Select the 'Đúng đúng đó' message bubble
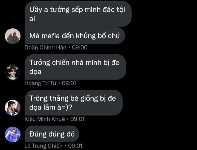 [52, 134]
